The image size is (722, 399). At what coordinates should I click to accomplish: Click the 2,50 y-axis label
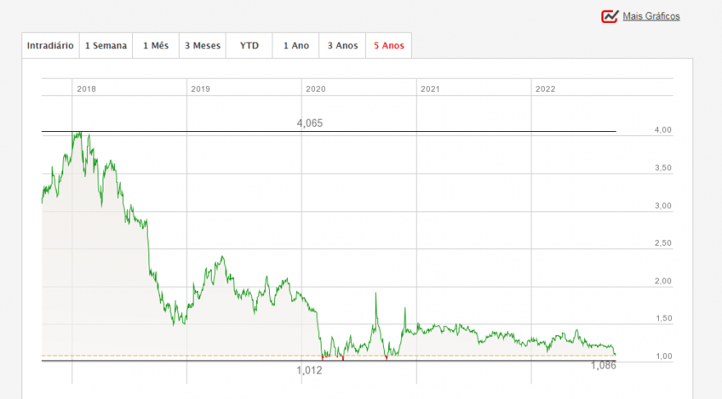pos(663,243)
